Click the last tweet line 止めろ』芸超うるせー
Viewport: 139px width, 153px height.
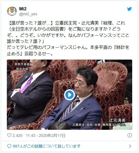[30, 54]
